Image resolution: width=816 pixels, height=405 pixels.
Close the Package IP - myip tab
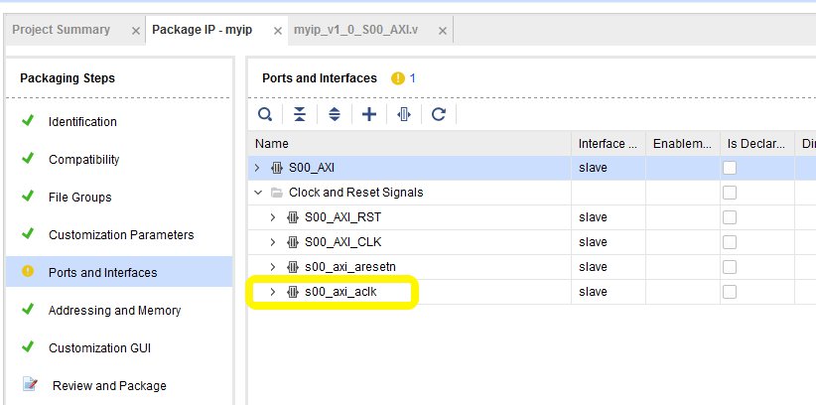pos(277,31)
